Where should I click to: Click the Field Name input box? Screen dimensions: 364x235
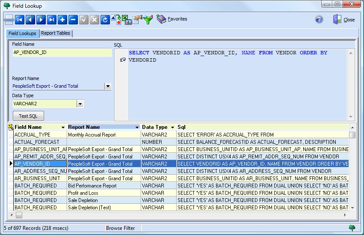pos(62,52)
